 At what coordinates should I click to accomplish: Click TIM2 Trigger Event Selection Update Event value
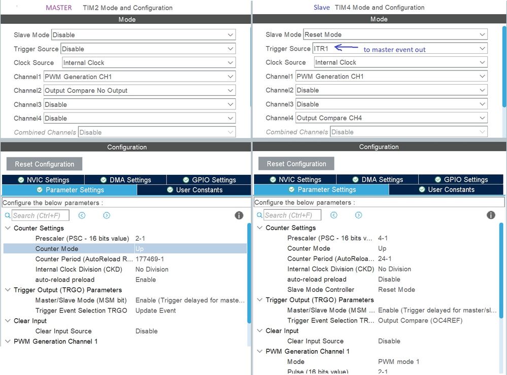pyautogui.click(x=155, y=311)
